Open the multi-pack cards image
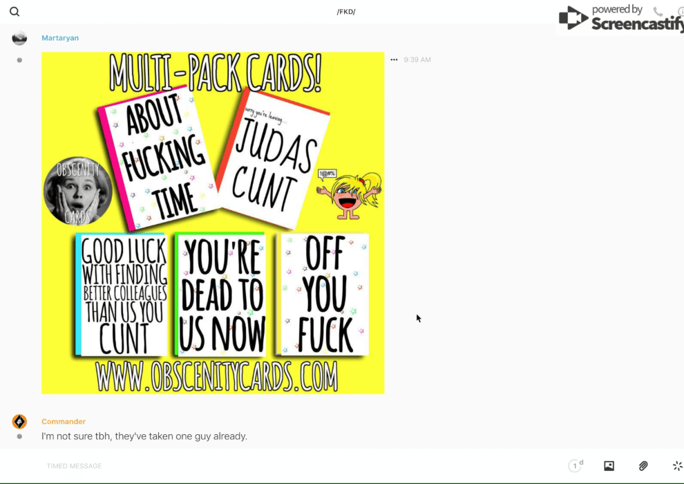This screenshot has width=684, height=484. pyautogui.click(x=213, y=223)
